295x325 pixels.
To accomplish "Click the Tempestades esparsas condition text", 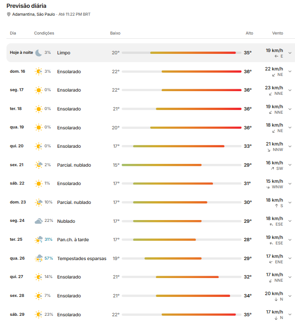I will [82, 258].
